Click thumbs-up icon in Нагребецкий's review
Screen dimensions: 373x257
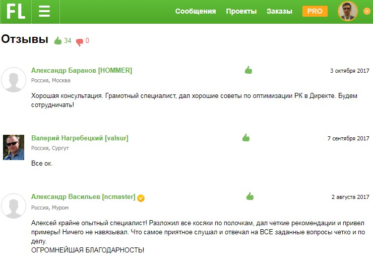246,137
